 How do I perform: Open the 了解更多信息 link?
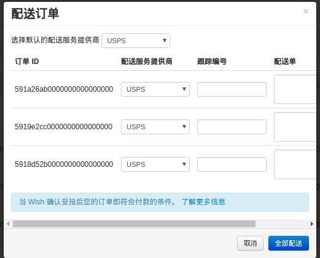203,202
